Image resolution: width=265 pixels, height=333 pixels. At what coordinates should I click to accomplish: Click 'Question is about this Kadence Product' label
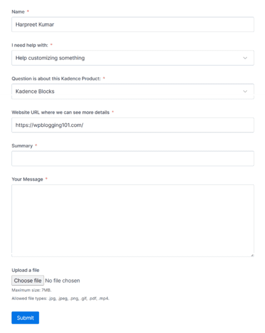[56, 79]
